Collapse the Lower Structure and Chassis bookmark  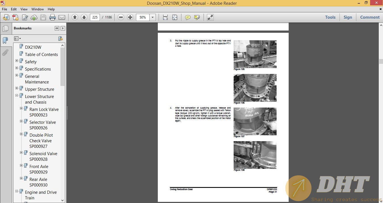(x=17, y=95)
